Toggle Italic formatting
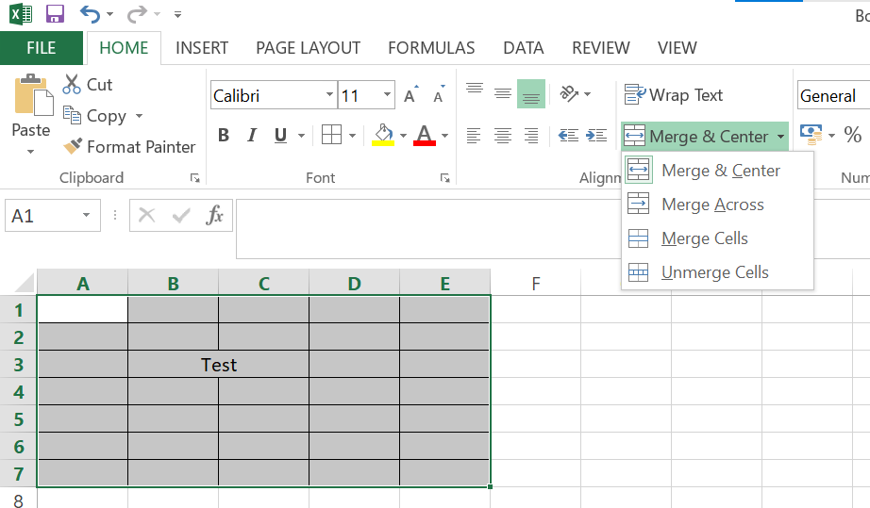The height and width of the screenshot is (508, 870). tap(252, 135)
